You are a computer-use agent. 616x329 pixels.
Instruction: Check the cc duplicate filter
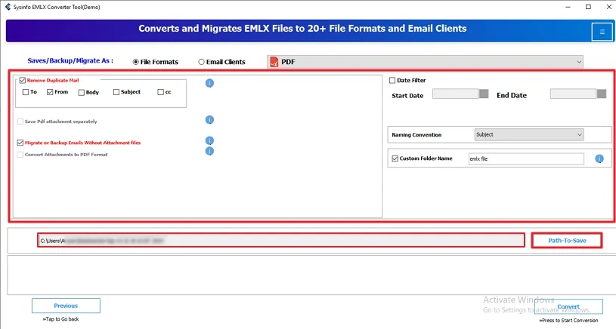(x=160, y=92)
